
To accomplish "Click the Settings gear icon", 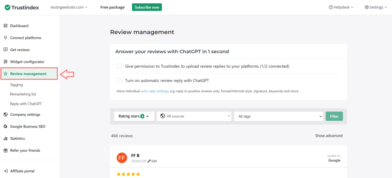I will pos(367,7).
